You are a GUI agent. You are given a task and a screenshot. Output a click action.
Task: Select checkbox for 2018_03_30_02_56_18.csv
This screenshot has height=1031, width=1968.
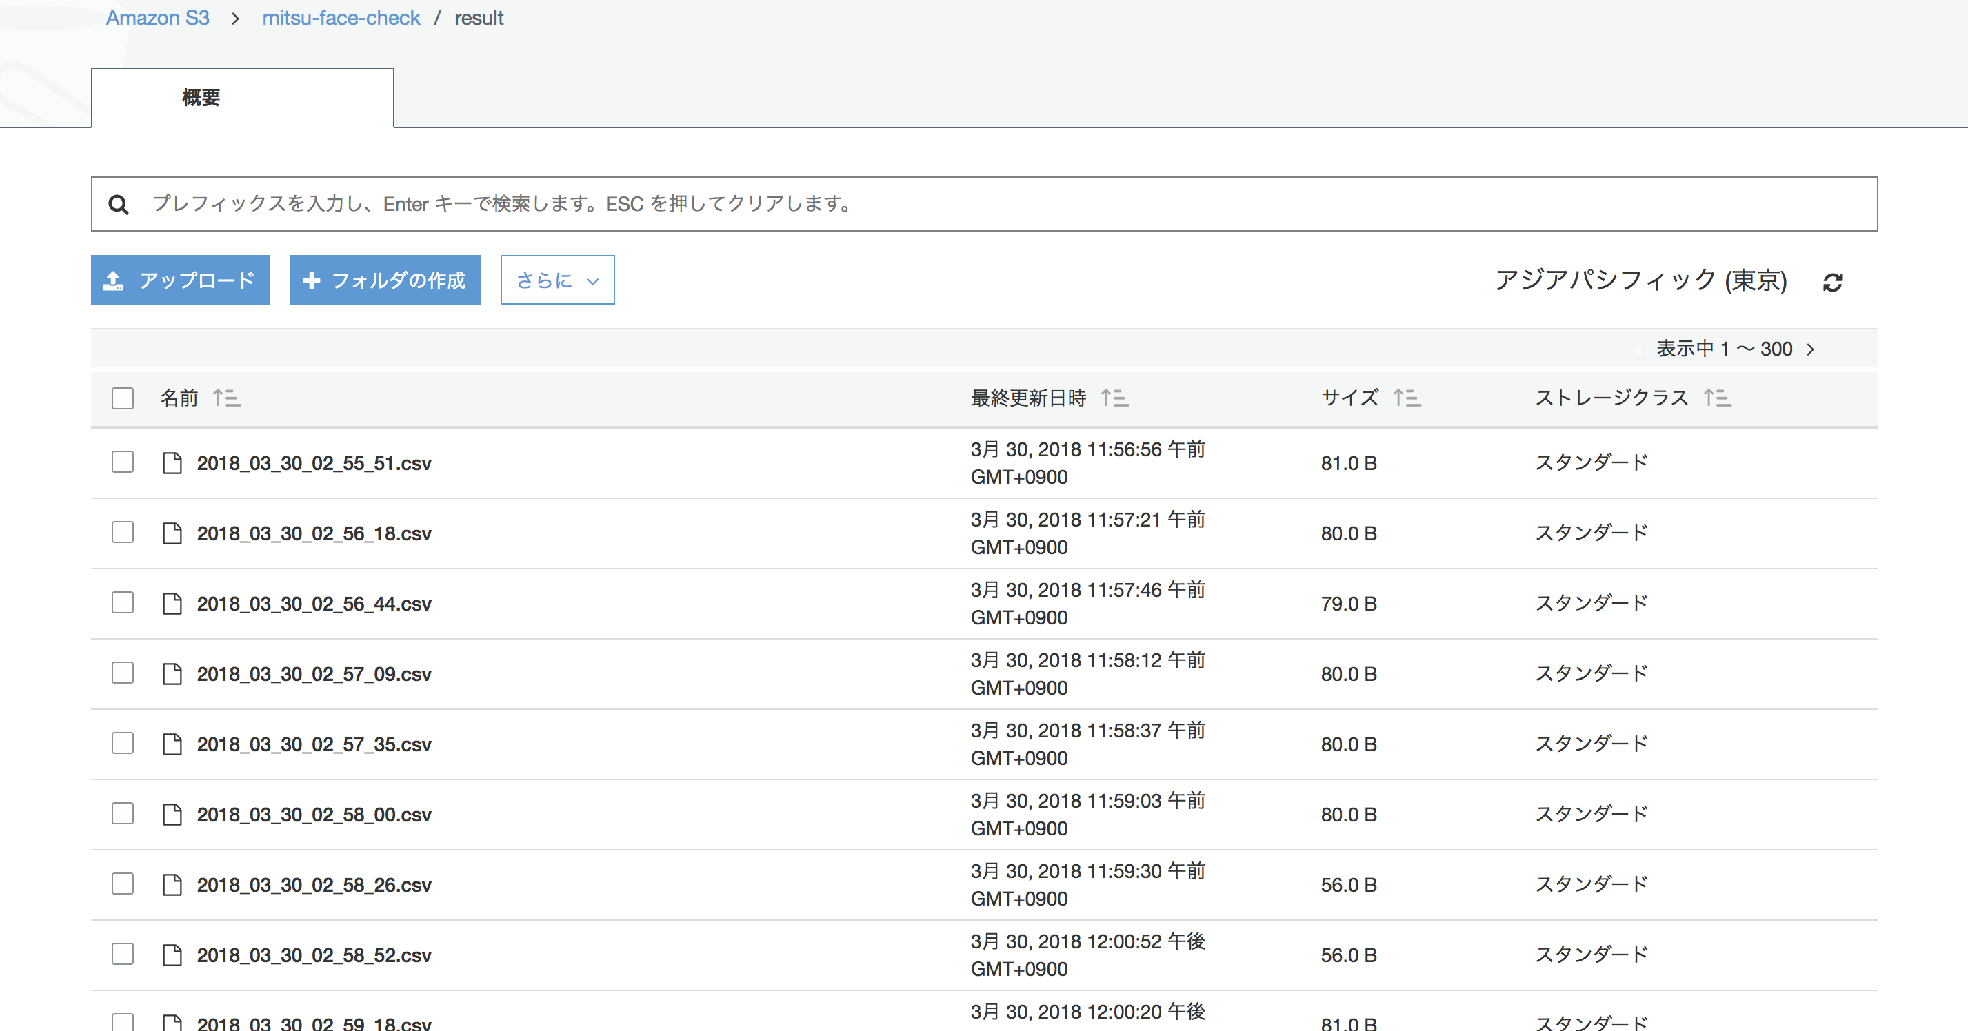click(x=123, y=532)
